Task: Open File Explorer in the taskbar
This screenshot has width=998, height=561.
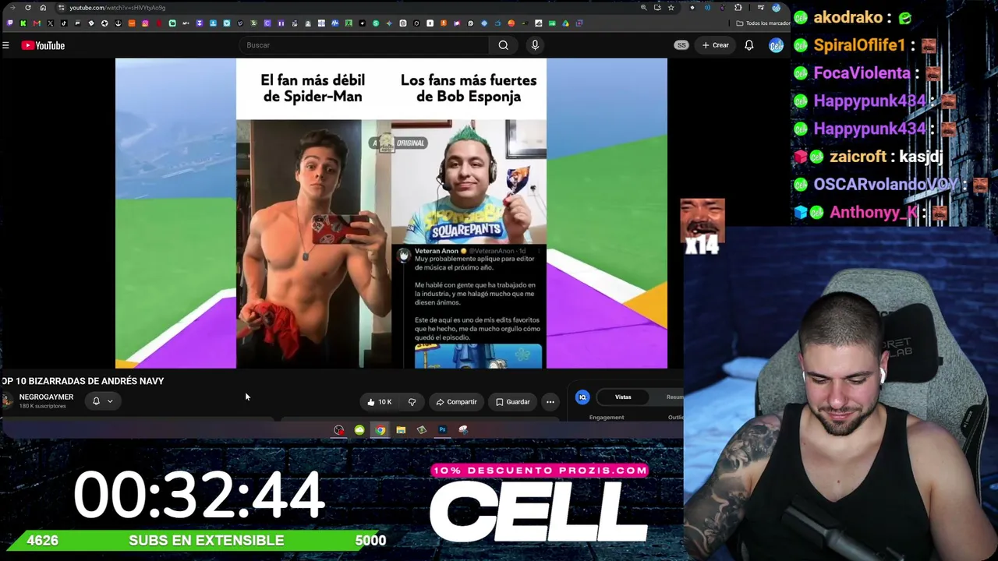Action: 401,430
